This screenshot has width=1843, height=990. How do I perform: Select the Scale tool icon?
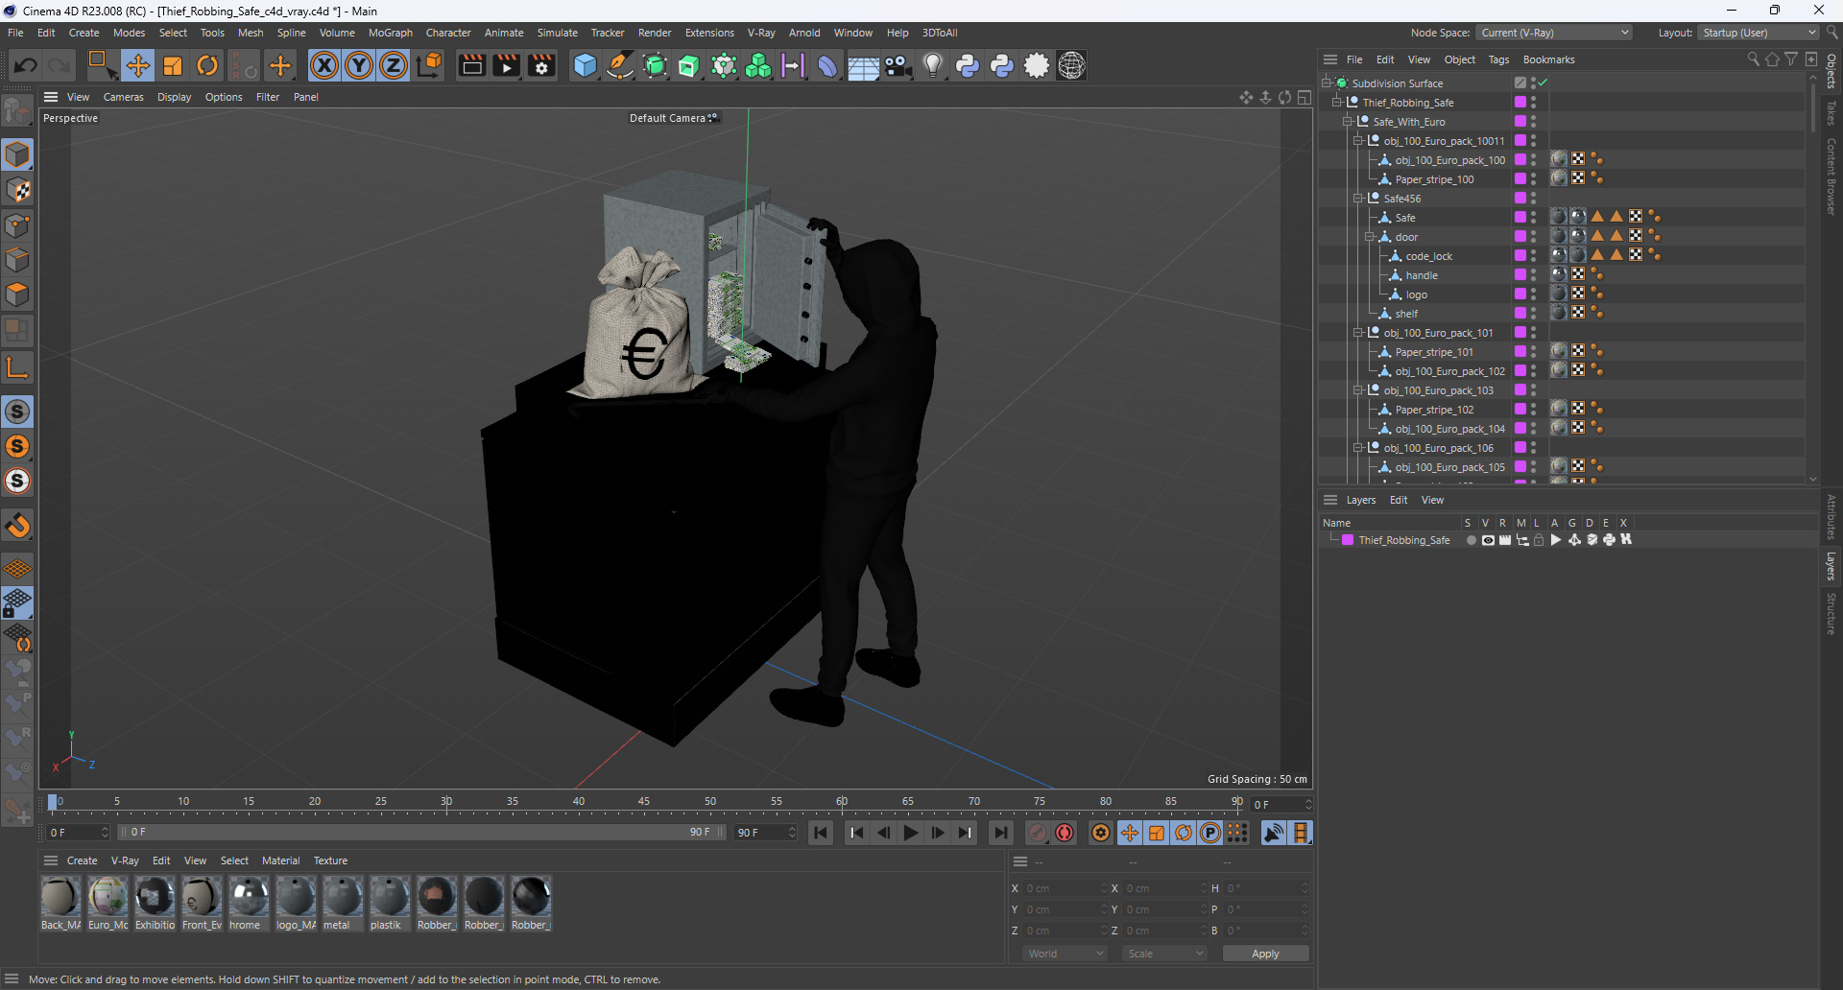173,65
